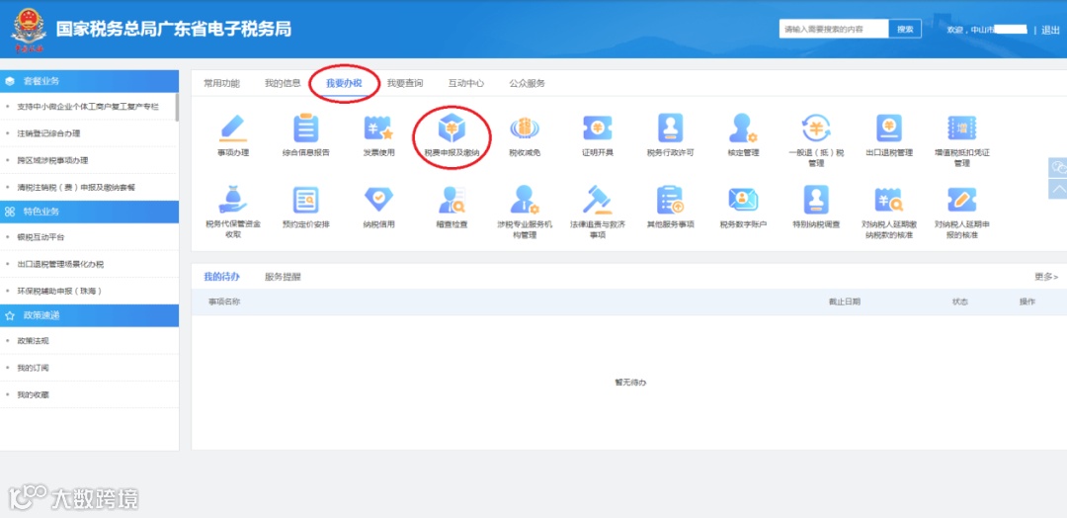
Task: Click the back-to-top arrow icon
Action: coord(1057,189)
